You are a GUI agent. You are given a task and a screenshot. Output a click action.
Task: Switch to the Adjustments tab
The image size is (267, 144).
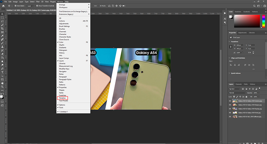tap(242, 33)
